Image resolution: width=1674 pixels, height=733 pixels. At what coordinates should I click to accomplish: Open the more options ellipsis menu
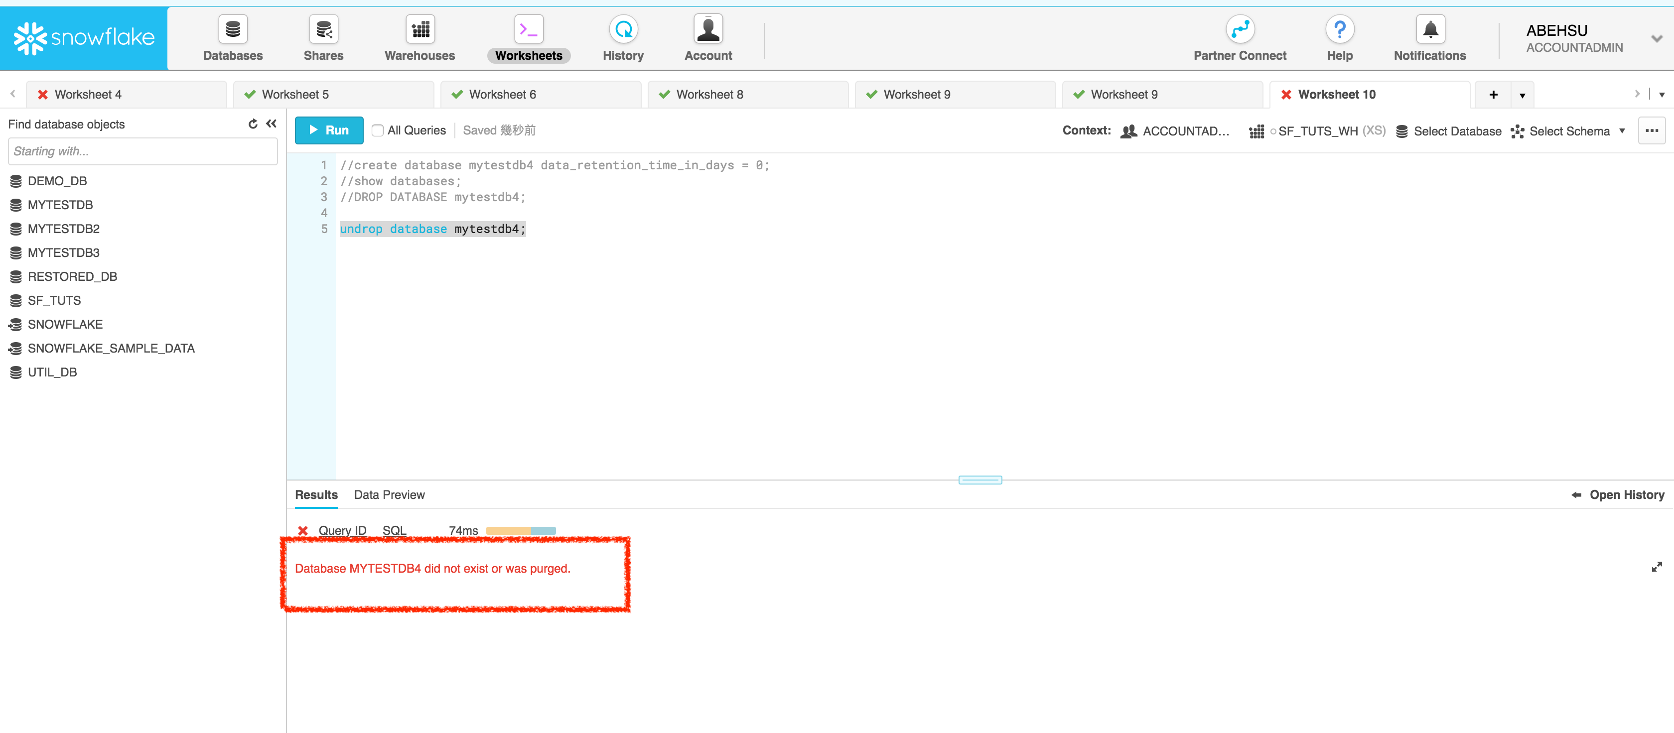coord(1651,130)
